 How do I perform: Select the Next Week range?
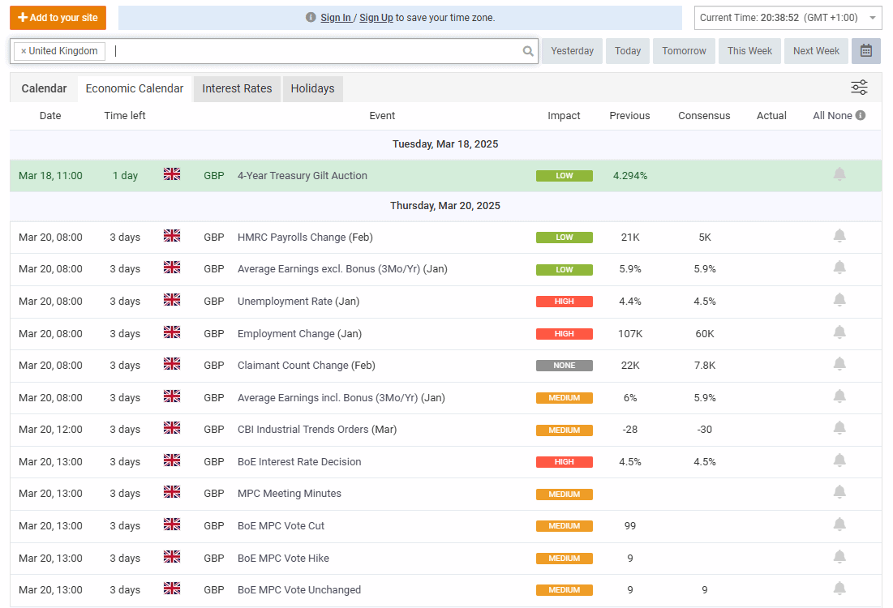(816, 50)
